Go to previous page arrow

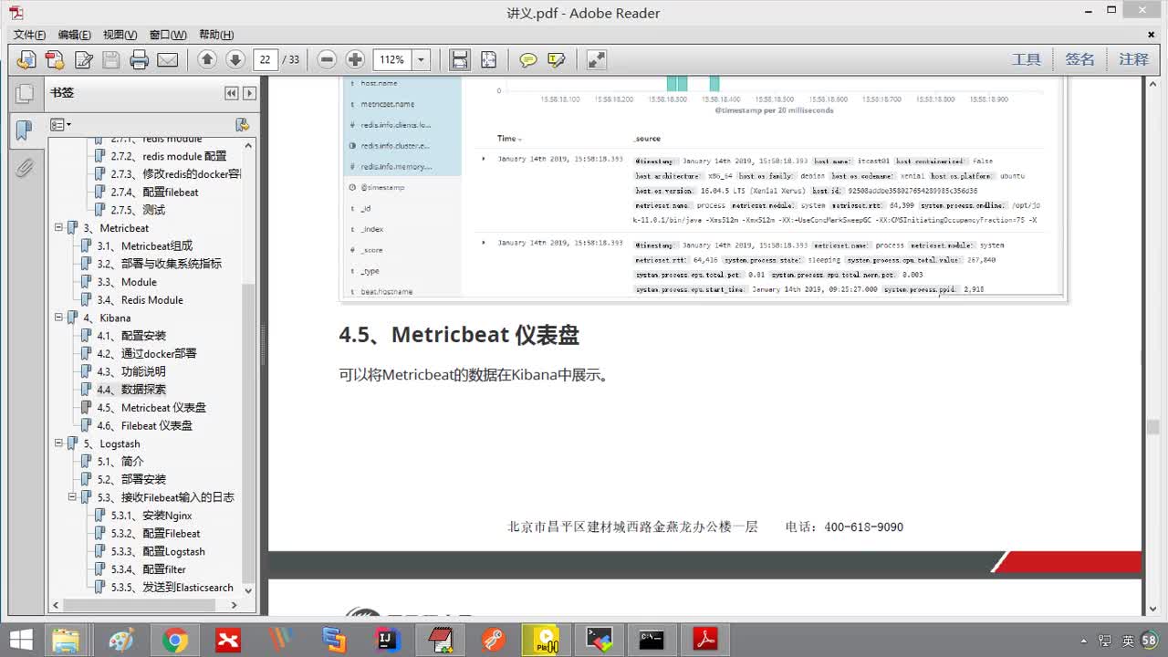(x=207, y=59)
